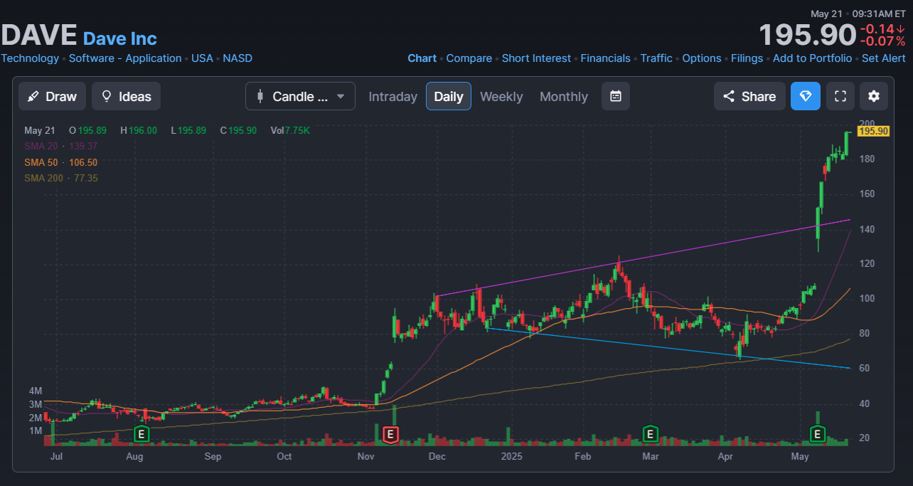Open the Traffic link

click(656, 58)
